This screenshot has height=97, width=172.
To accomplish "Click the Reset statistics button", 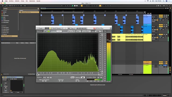I will [72, 78].
